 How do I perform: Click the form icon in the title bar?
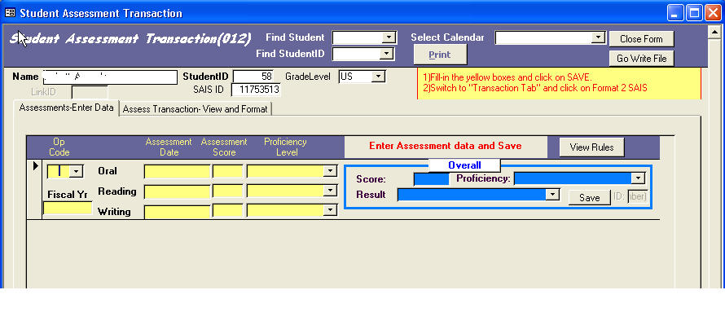click(10, 13)
